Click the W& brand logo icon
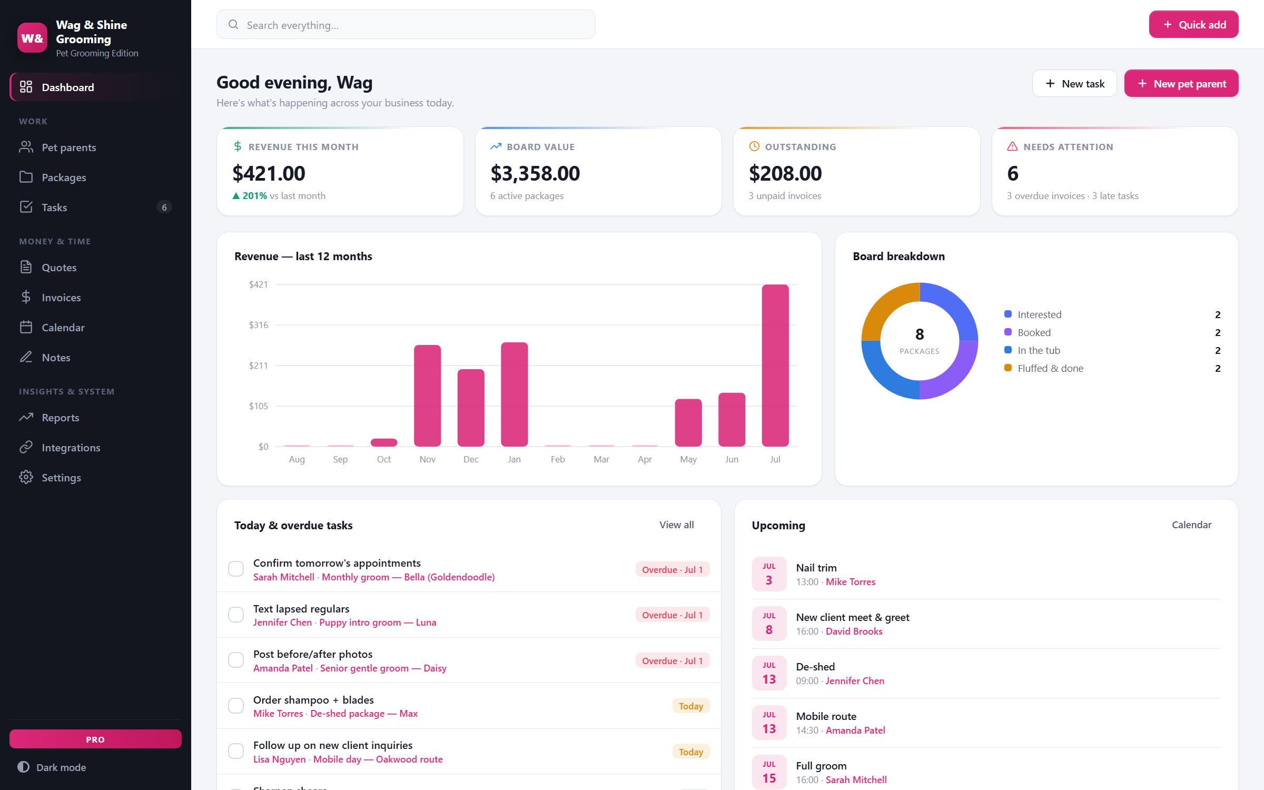This screenshot has width=1264, height=790. 32,38
